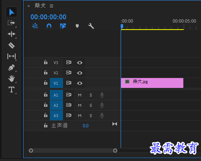Toggle sync lock on V3

[69, 62]
